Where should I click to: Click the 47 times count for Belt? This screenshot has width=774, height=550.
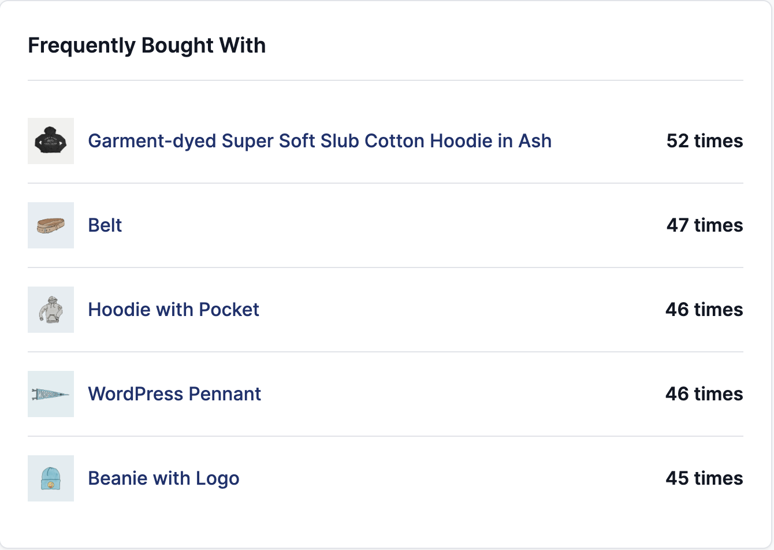click(x=704, y=225)
